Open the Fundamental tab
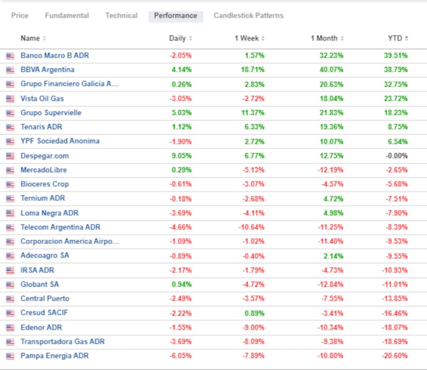The height and width of the screenshot is (370, 427). pos(67,15)
